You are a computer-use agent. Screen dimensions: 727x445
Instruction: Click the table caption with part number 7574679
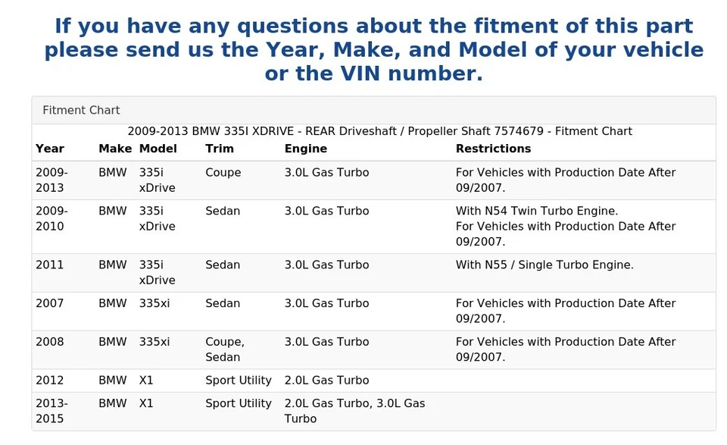[x=379, y=131]
